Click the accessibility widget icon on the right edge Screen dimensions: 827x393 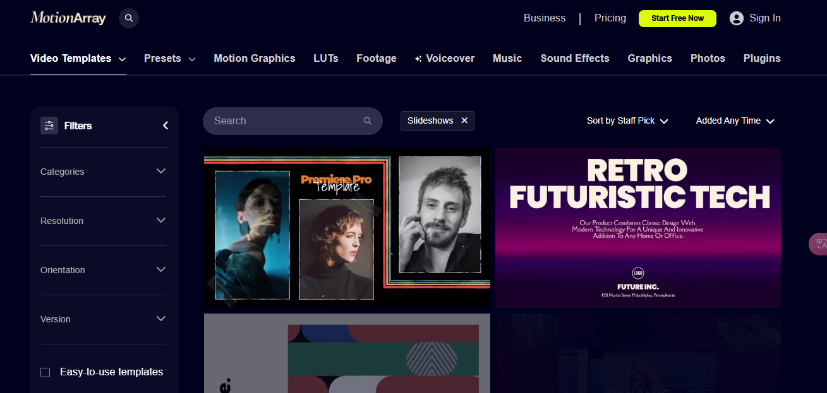[x=819, y=244]
